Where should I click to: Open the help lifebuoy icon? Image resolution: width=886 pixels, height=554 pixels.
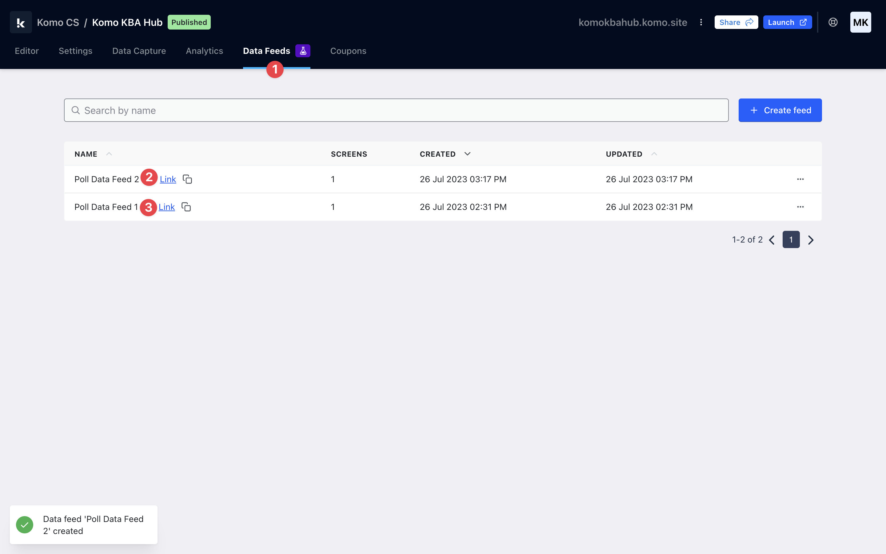833,22
